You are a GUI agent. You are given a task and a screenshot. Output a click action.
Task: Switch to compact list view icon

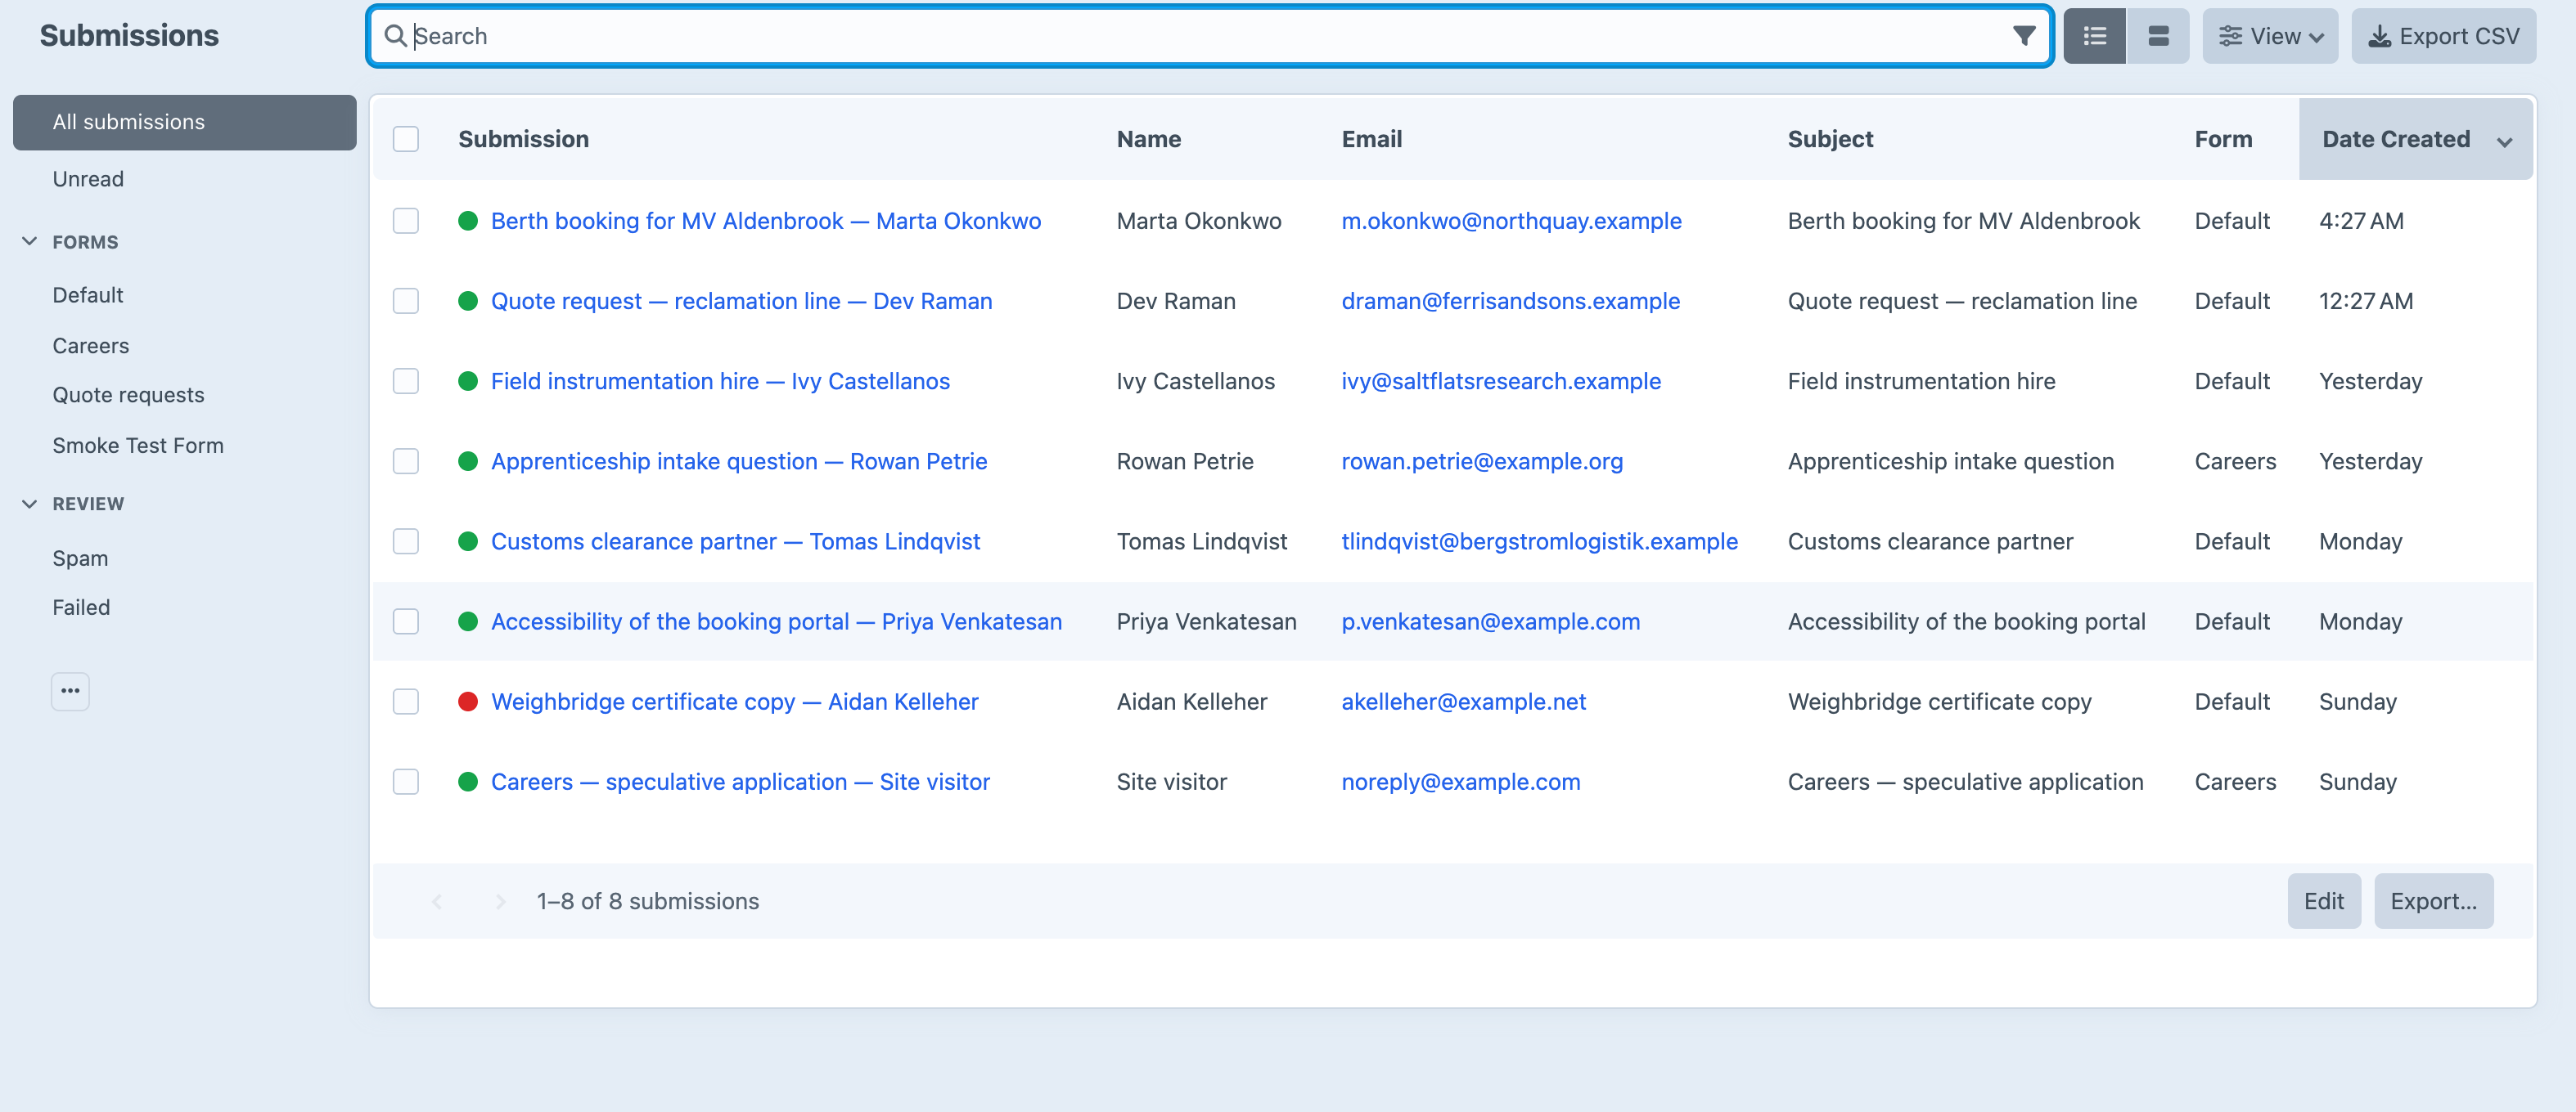point(2094,36)
